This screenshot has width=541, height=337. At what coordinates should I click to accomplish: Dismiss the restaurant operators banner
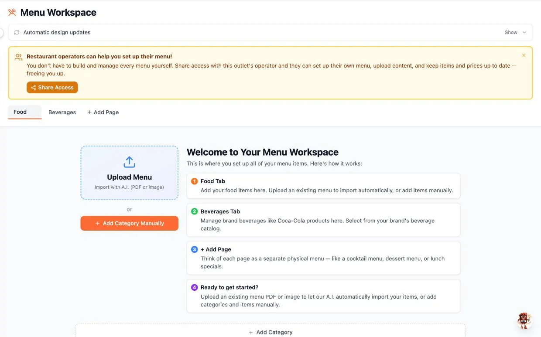point(524,55)
